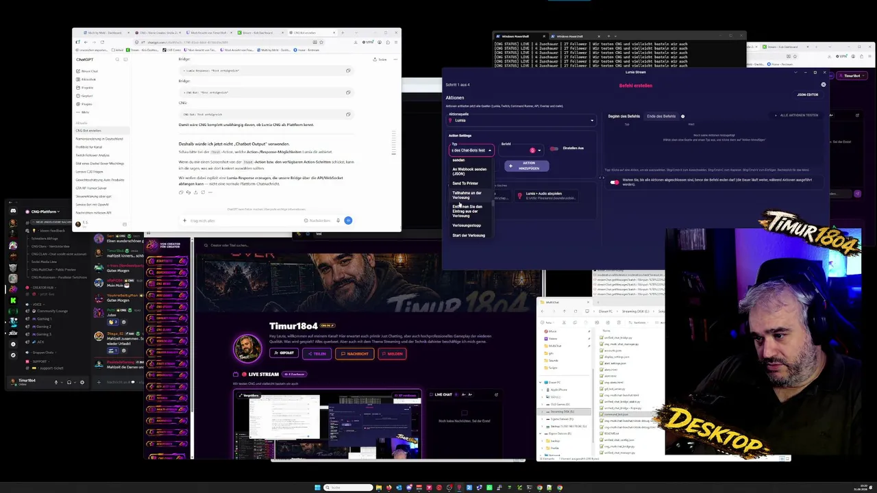
Task: Open the Windows Start menu on the taskbar
Action: (317, 488)
